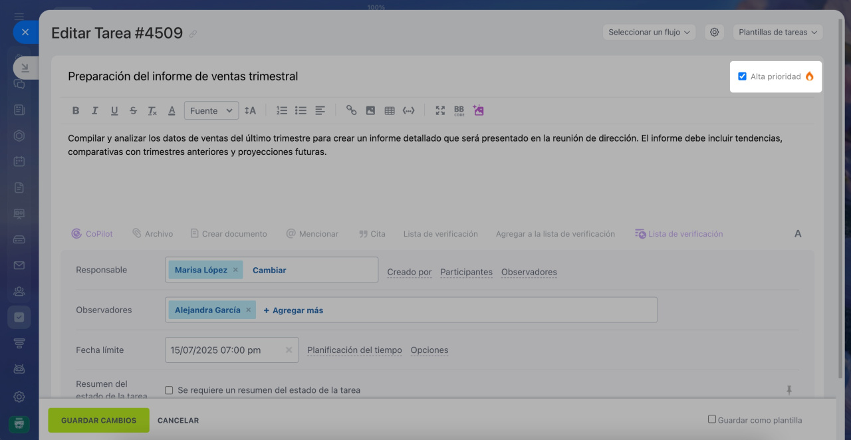Open the chat messenger icon in sidebar
This screenshot has height=440, width=851.
(19, 84)
